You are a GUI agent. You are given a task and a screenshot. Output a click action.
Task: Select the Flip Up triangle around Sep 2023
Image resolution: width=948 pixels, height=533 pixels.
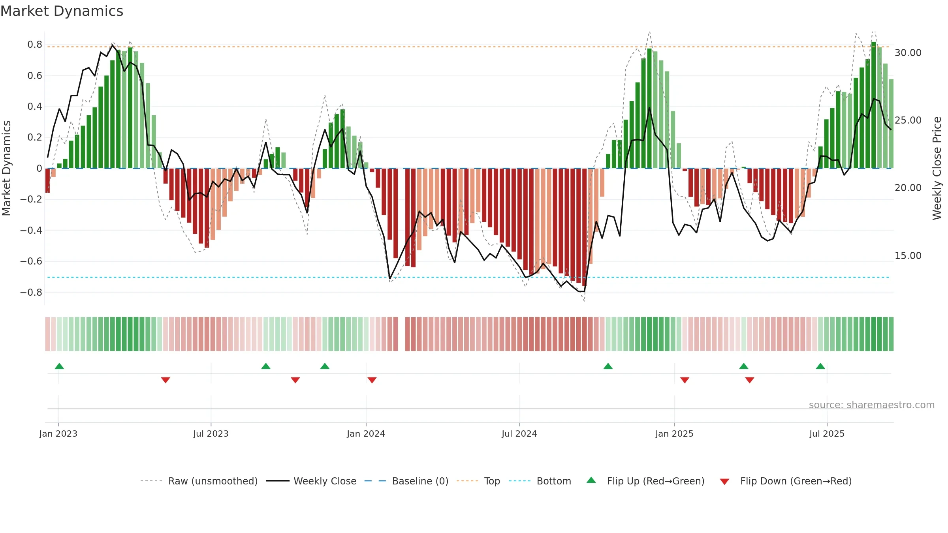(266, 366)
